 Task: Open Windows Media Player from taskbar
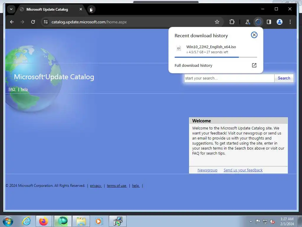[99, 221]
